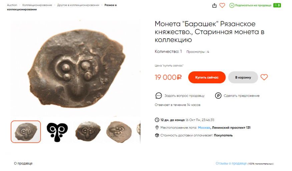Screen dimensions: 292x171
Task: Go to "Коллекционирование" breadcrumb
Action: tap(37, 5)
